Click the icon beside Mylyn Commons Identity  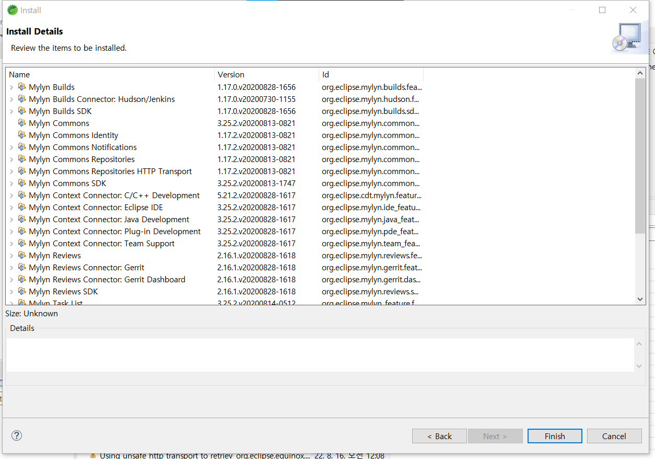(x=22, y=135)
